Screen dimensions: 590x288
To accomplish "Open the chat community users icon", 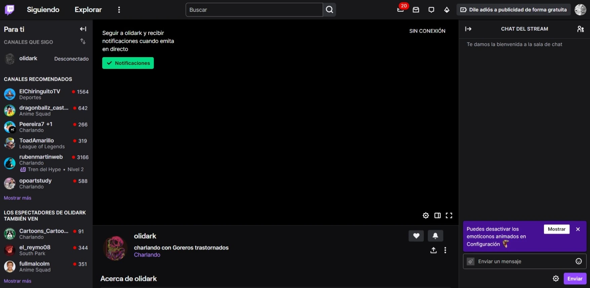I will click(581, 29).
